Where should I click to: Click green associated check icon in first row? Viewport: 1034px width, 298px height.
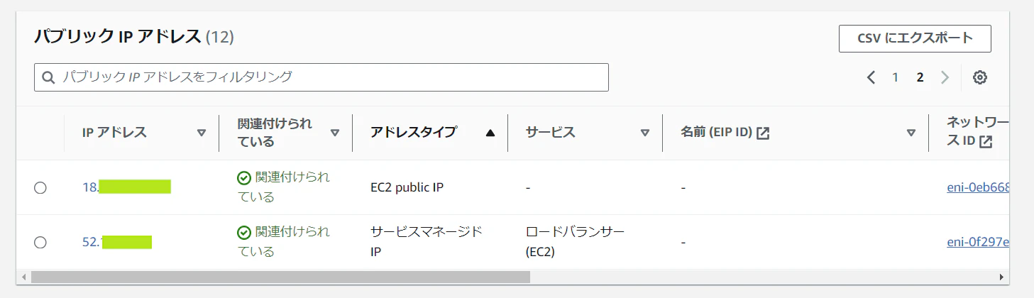point(244,178)
